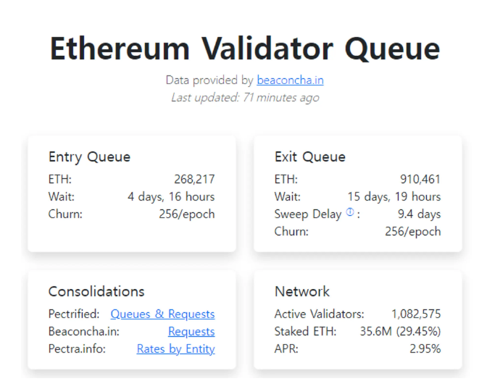Click the 9.4 days sweep delay value

click(419, 214)
